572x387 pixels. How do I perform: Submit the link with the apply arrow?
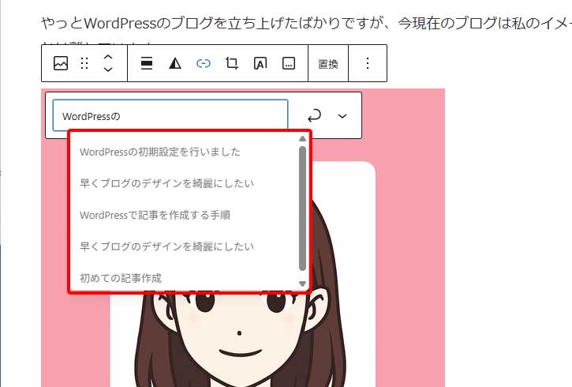tap(314, 116)
